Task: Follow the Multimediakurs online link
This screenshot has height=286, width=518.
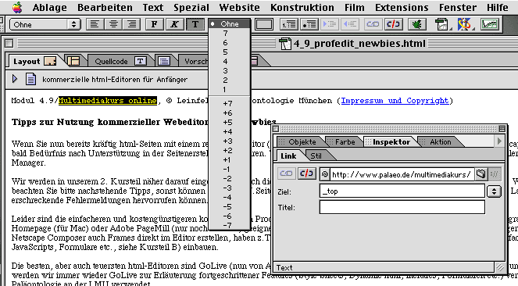Action: pyautogui.click(x=108, y=101)
